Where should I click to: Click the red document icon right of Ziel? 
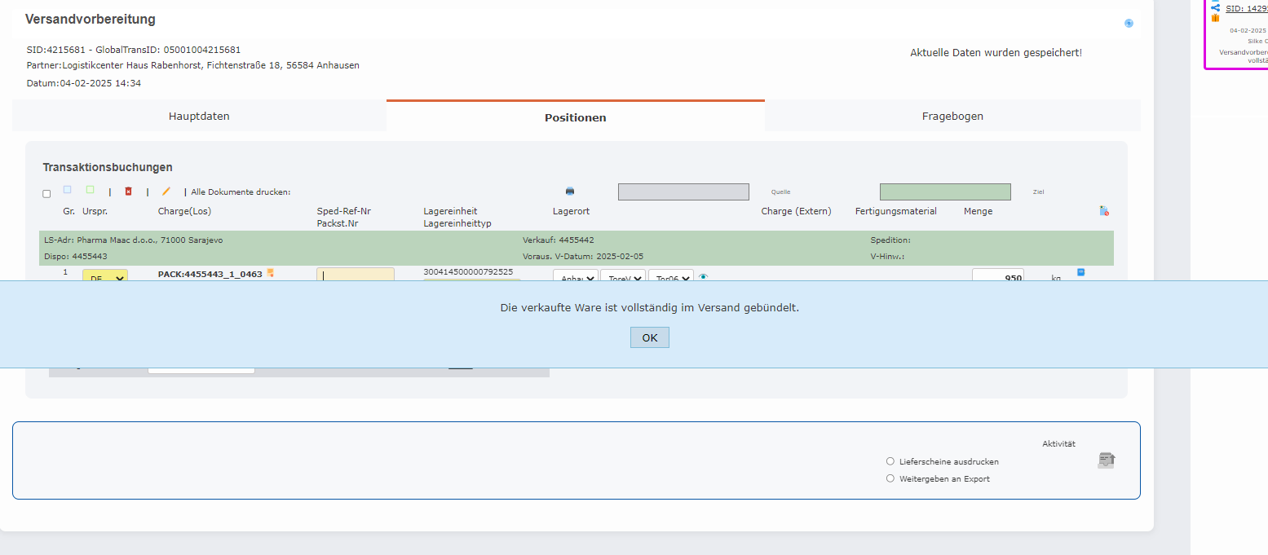[x=1104, y=210]
